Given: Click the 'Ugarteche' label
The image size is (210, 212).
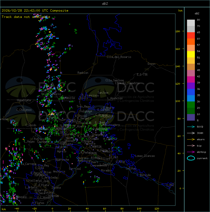Looking at the screenshot, I should tap(62, 160).
